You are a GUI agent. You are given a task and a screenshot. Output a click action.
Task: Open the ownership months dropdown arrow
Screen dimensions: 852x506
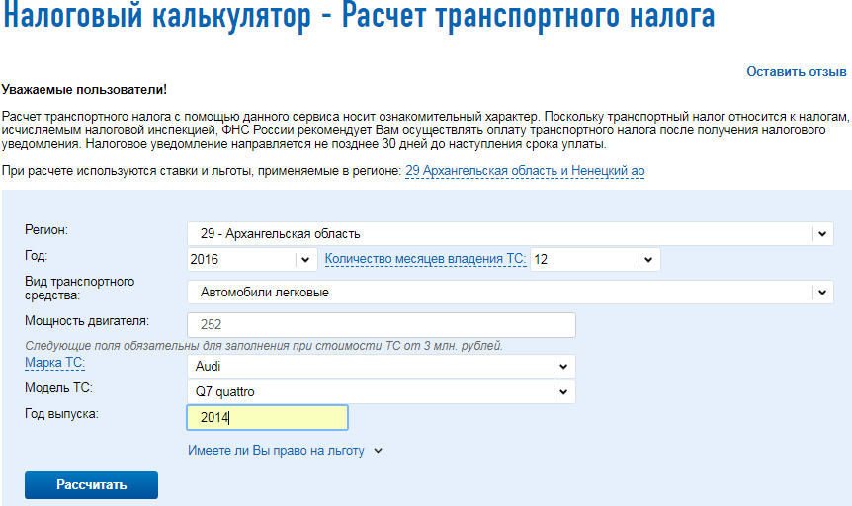tap(648, 259)
